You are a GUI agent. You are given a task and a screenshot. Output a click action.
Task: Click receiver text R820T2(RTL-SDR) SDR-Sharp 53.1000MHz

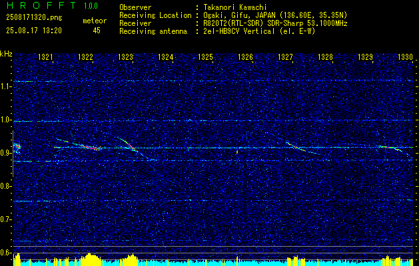pyautogui.click(x=276, y=23)
